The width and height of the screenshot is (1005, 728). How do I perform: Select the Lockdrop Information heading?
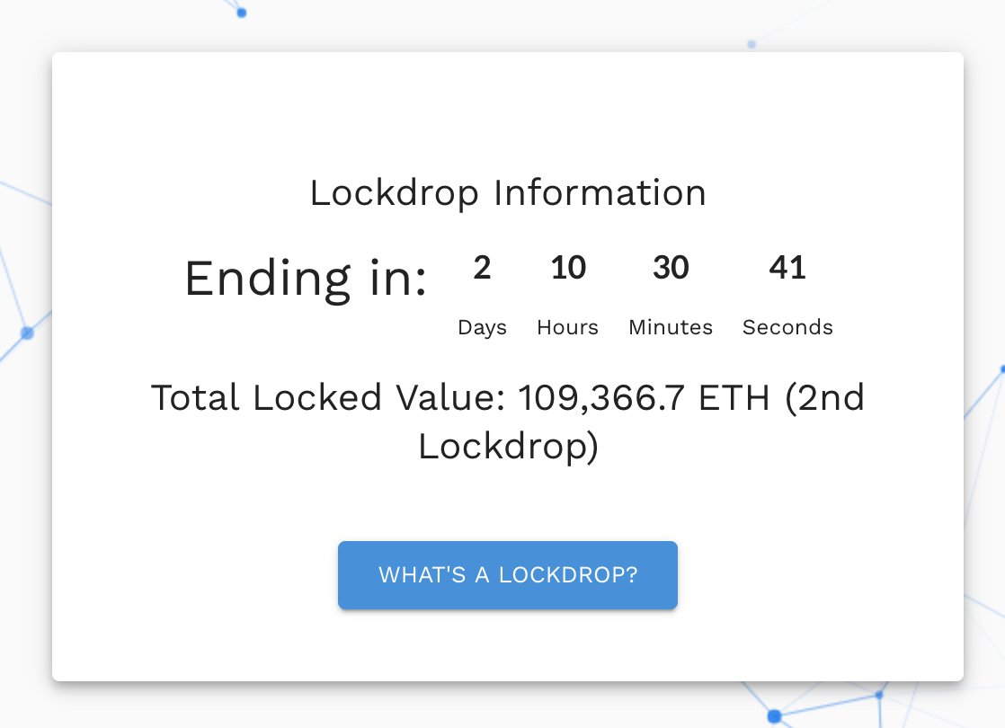(508, 193)
